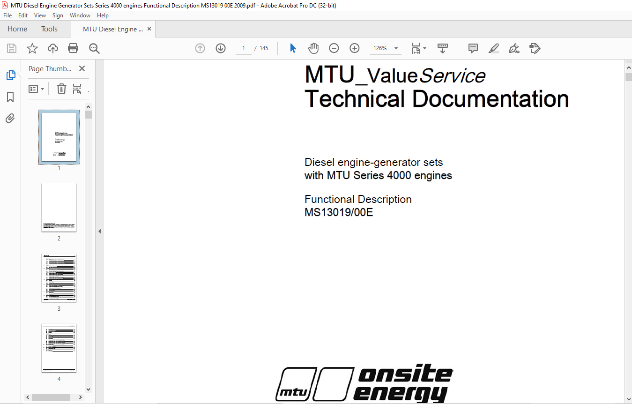The image size is (632, 404).
Task: Open the 126% zoom level dropdown
Action: pyautogui.click(x=396, y=48)
